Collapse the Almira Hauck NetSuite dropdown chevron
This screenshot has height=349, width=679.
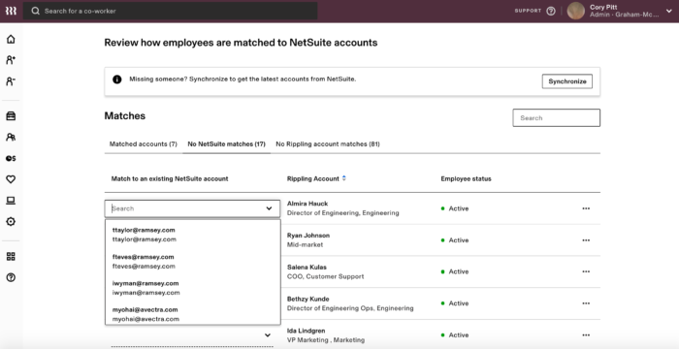[x=269, y=208]
